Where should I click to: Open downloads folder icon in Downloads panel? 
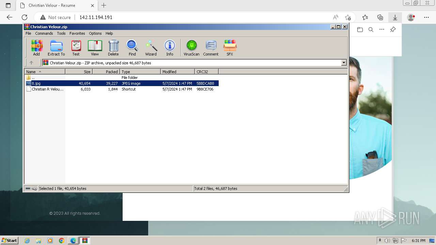click(360, 30)
